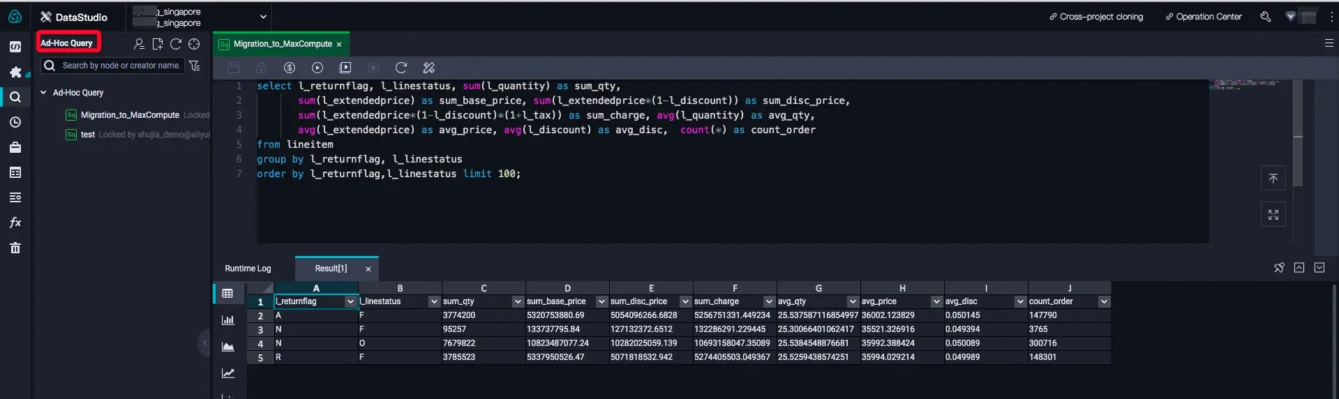Click the code minimap overview
This screenshot has width=1339, height=399.
tap(1246, 85)
